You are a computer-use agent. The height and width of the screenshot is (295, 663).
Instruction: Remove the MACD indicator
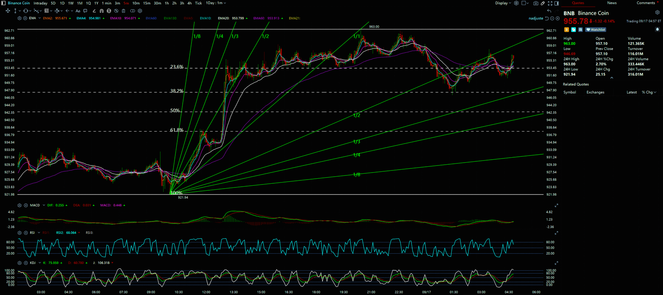(x=26, y=205)
